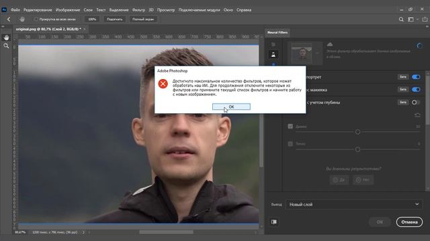The height and width of the screenshot is (241, 430).
Task: Click the zoom percentage field in status bar
Action: point(20,232)
